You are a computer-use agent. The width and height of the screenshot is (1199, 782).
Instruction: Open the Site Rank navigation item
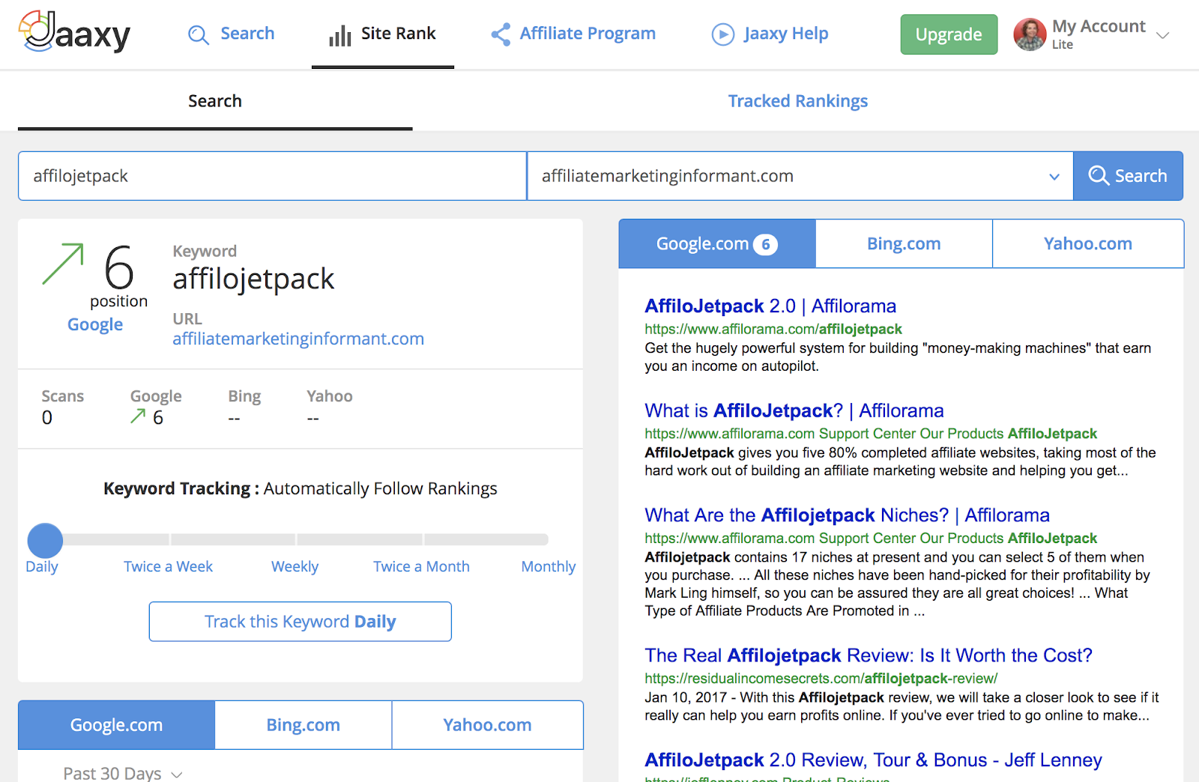click(382, 34)
